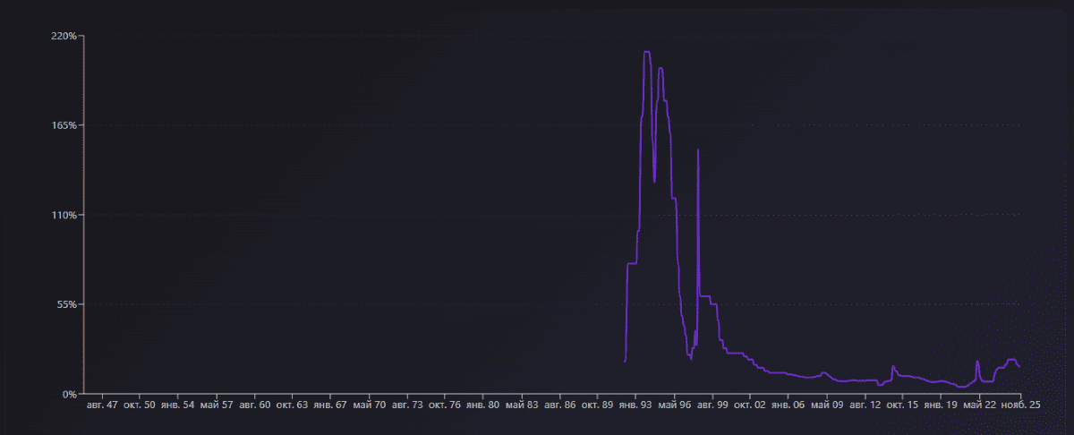Select the янв. 80 date label
The width and height of the screenshot is (1074, 435).
482,405
